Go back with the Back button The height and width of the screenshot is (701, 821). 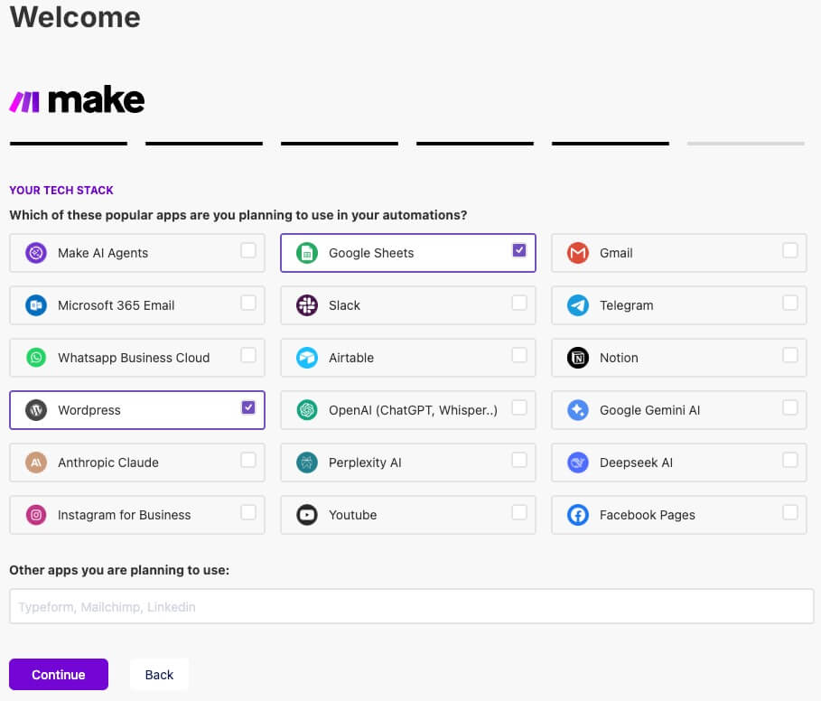[159, 675]
